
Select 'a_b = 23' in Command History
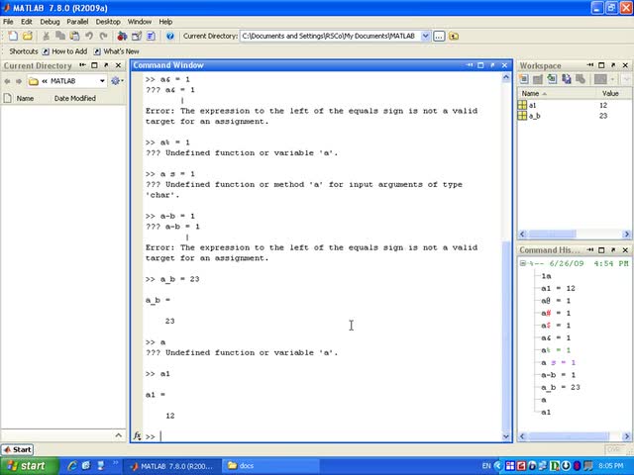(561, 387)
